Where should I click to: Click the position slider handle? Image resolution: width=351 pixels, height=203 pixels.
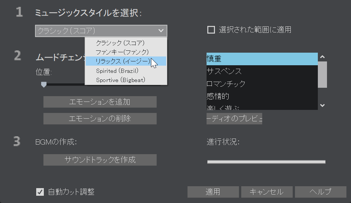(x=44, y=84)
